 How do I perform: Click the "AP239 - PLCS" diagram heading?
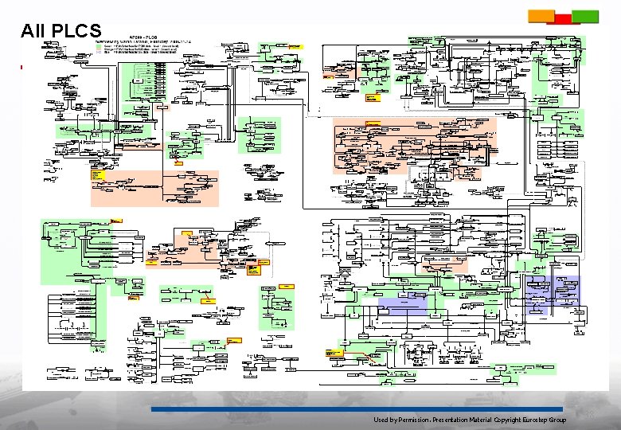(x=143, y=37)
